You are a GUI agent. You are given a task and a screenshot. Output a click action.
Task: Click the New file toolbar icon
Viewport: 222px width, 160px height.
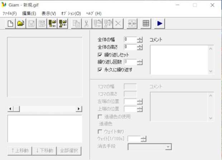[x=10, y=24]
